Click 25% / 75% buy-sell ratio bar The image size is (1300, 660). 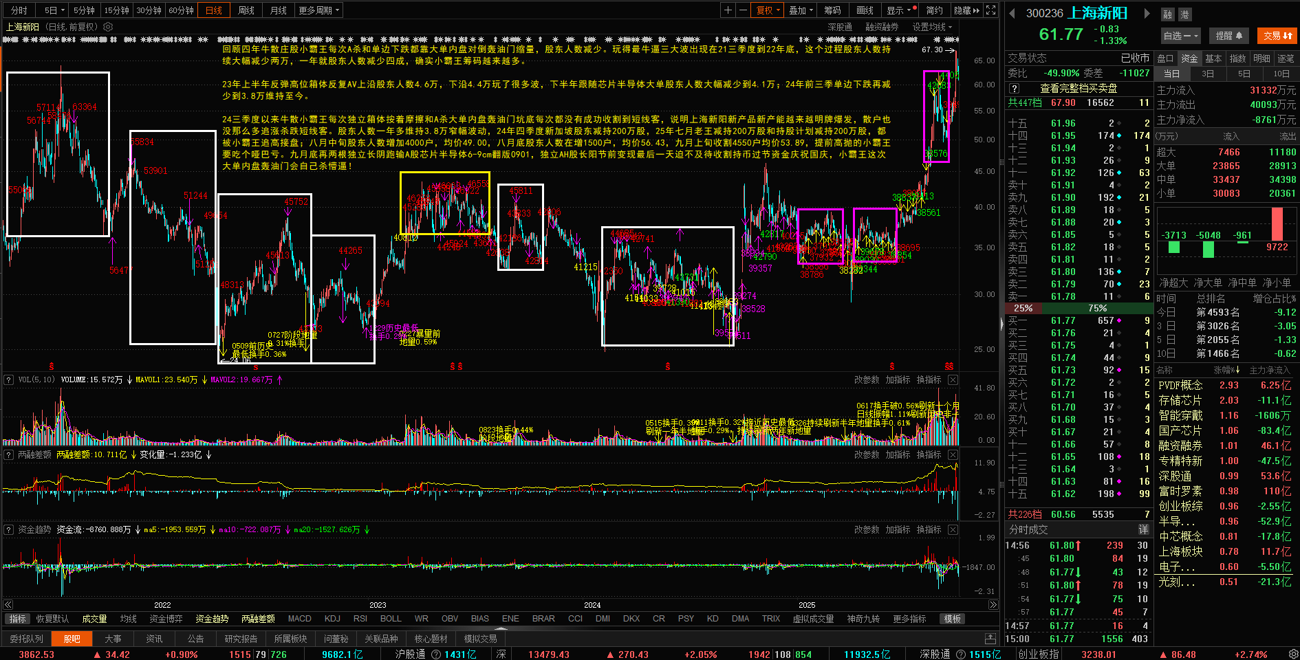[x=1079, y=308]
